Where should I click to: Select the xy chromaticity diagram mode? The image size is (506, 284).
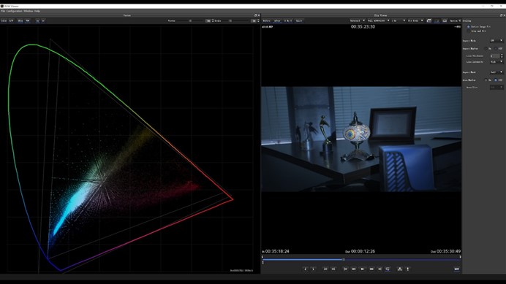38,20
